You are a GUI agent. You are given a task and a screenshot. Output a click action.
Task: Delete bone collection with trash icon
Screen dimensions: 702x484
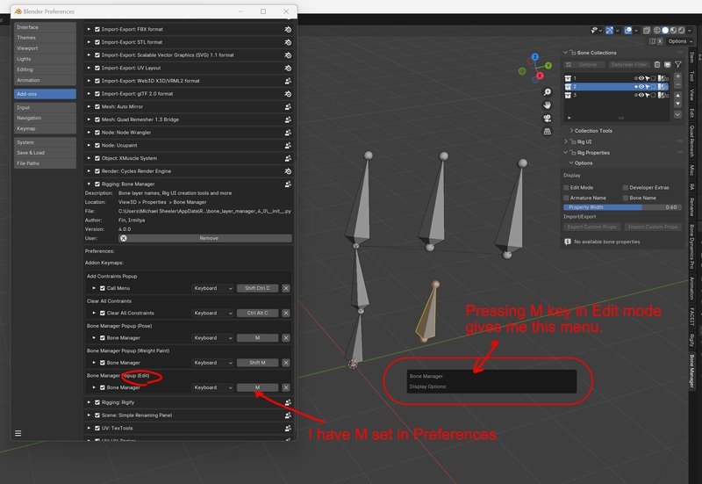pos(656,64)
